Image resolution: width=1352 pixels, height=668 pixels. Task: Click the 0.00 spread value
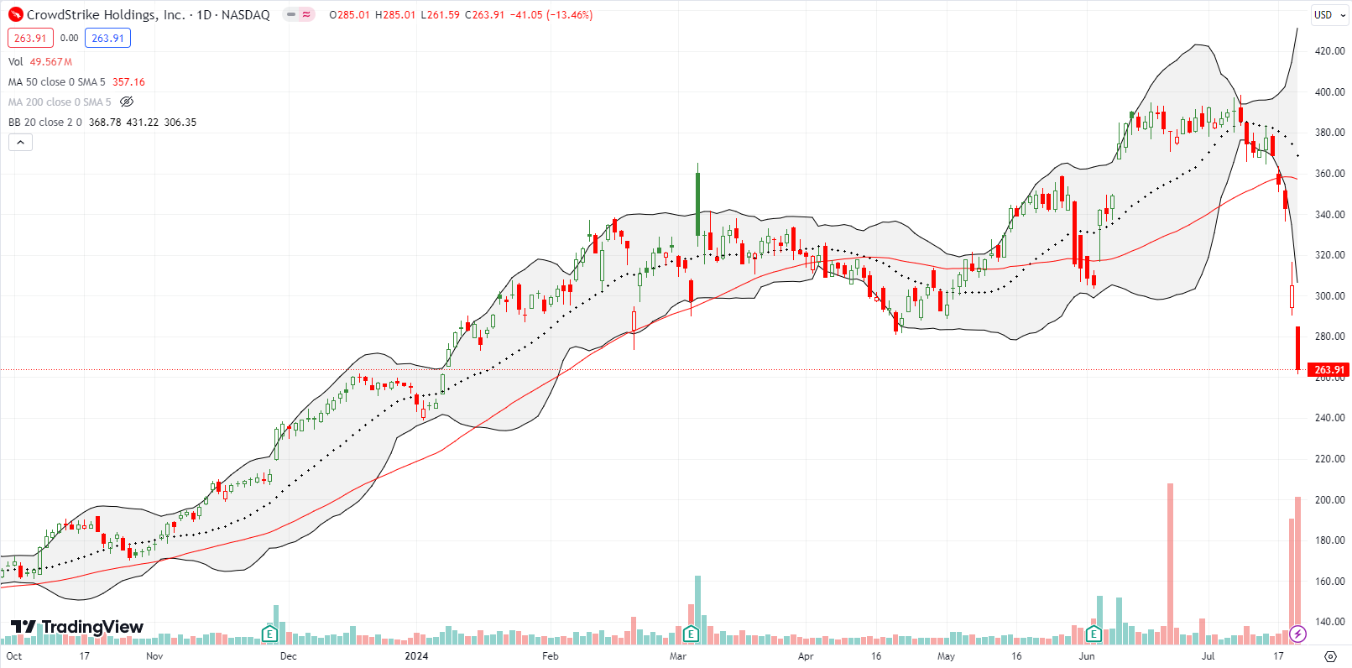(70, 38)
